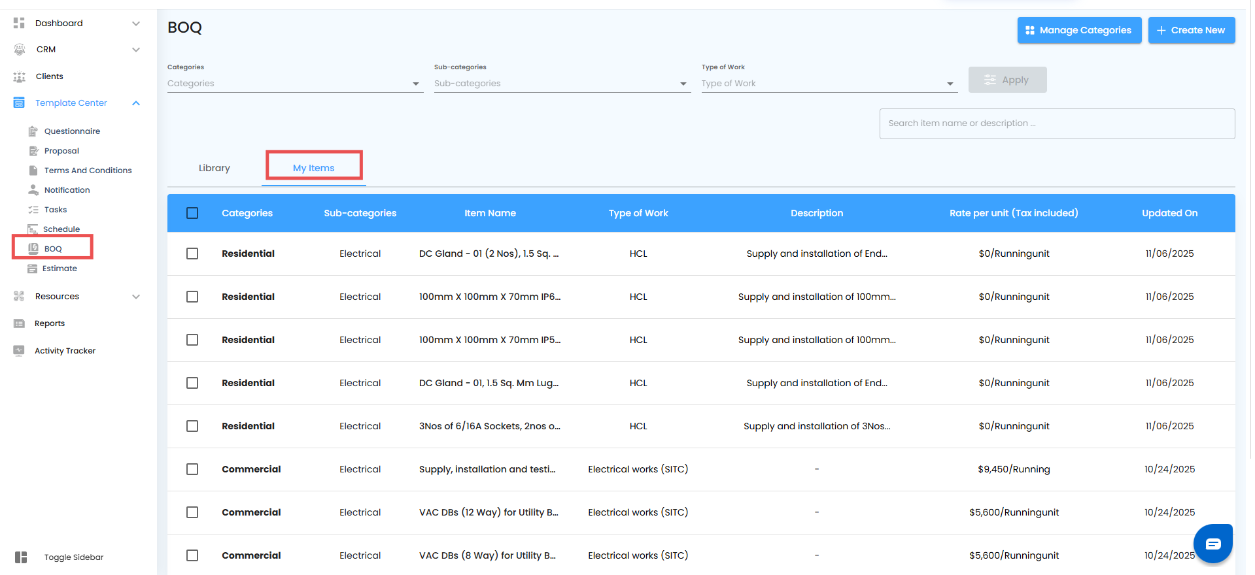Select checkbox for VAC DBs (12 Way) row
The image size is (1255, 575).
(x=192, y=512)
